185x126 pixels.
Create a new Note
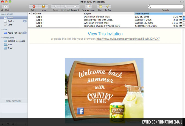(100, 6)
